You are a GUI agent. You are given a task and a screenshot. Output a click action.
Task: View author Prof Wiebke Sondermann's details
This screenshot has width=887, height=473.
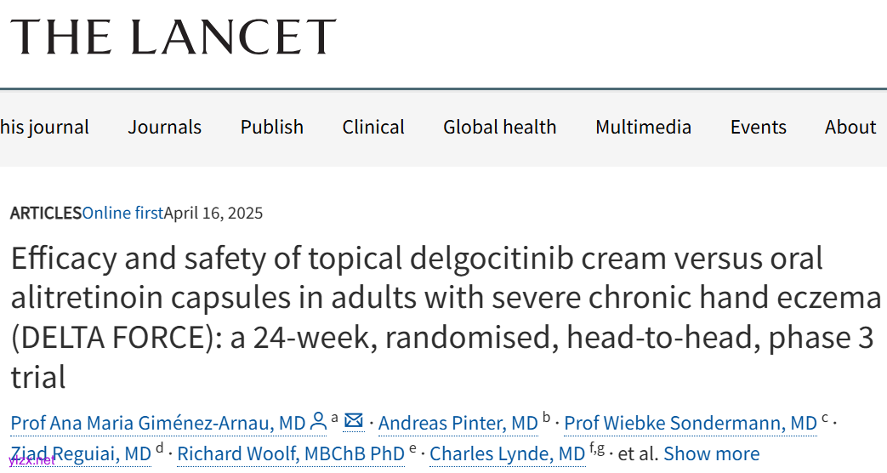tap(691, 423)
